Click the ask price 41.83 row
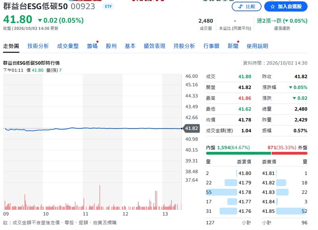The width and height of the screenshot is (318, 230). point(285,192)
